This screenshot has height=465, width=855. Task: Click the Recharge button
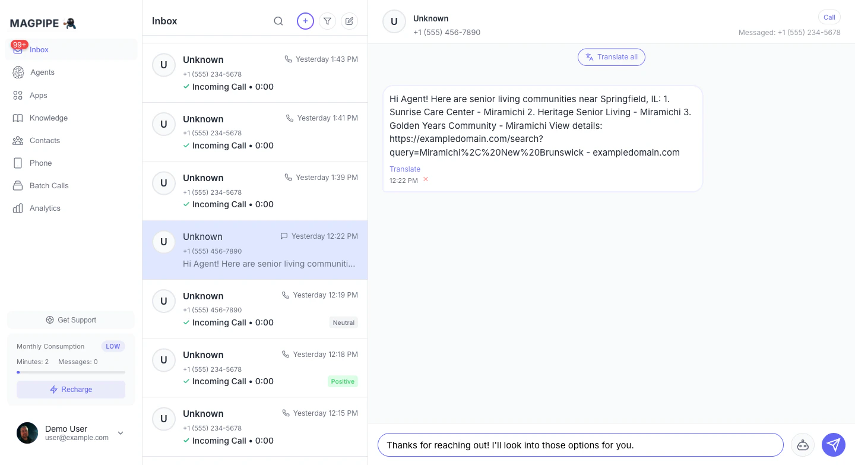pyautogui.click(x=71, y=390)
